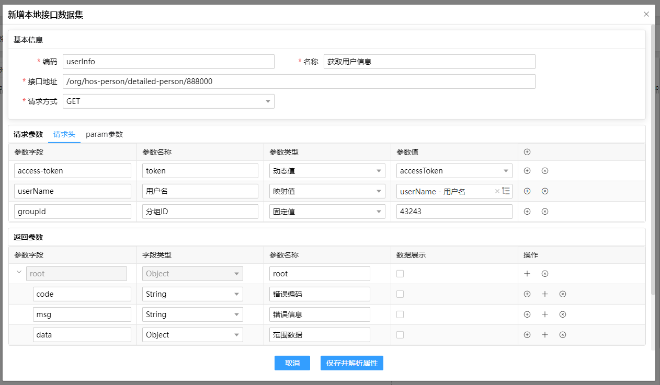Click add-row icon in request parameters header
Image resolution: width=660 pixels, height=385 pixels.
(x=527, y=152)
